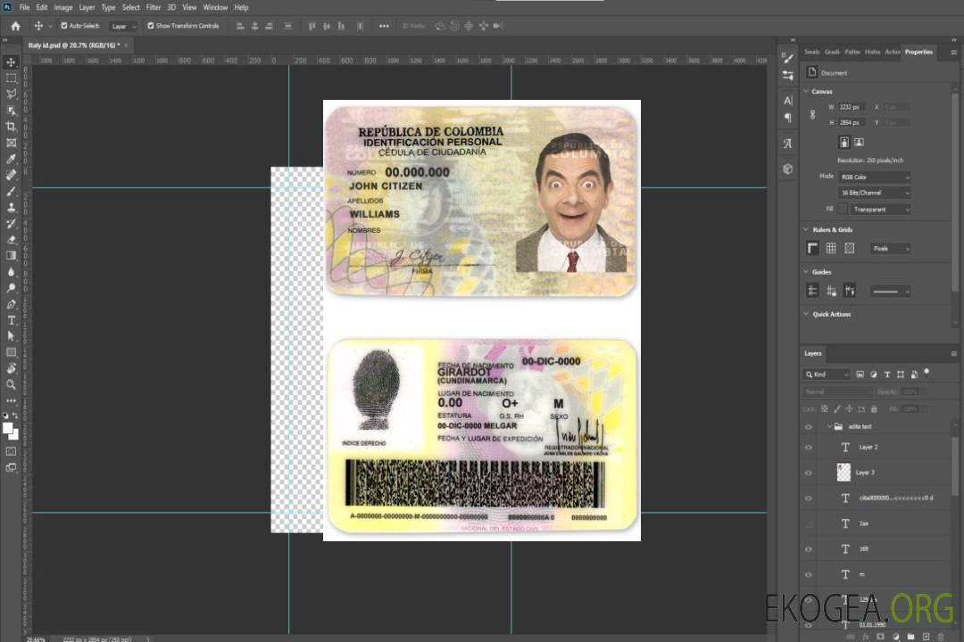Viewport: 964px width, 642px height.
Task: Toggle the Auto-Select checkbox
Action: [x=64, y=26]
